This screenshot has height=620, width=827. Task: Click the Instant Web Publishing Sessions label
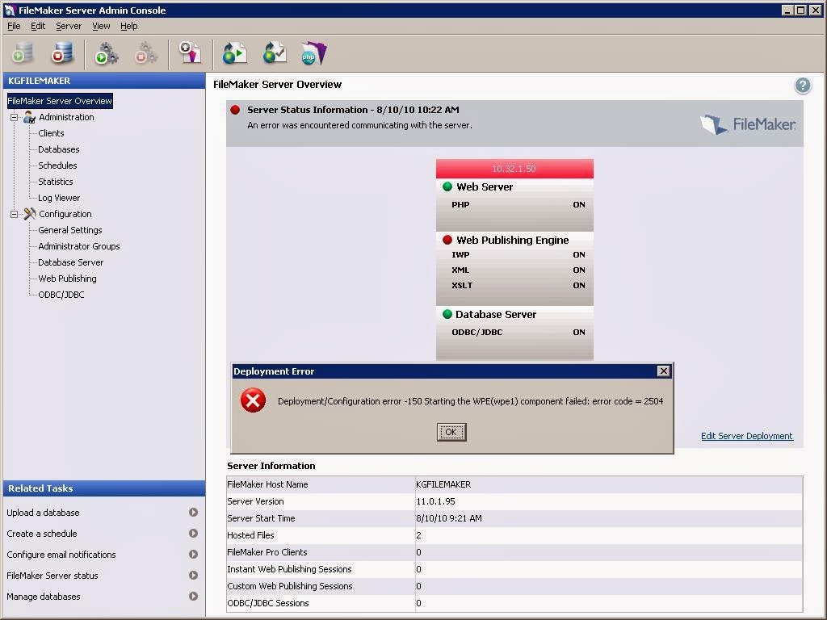(x=289, y=569)
